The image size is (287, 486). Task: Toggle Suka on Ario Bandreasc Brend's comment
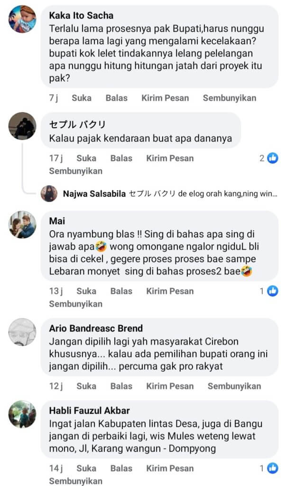coord(86,386)
